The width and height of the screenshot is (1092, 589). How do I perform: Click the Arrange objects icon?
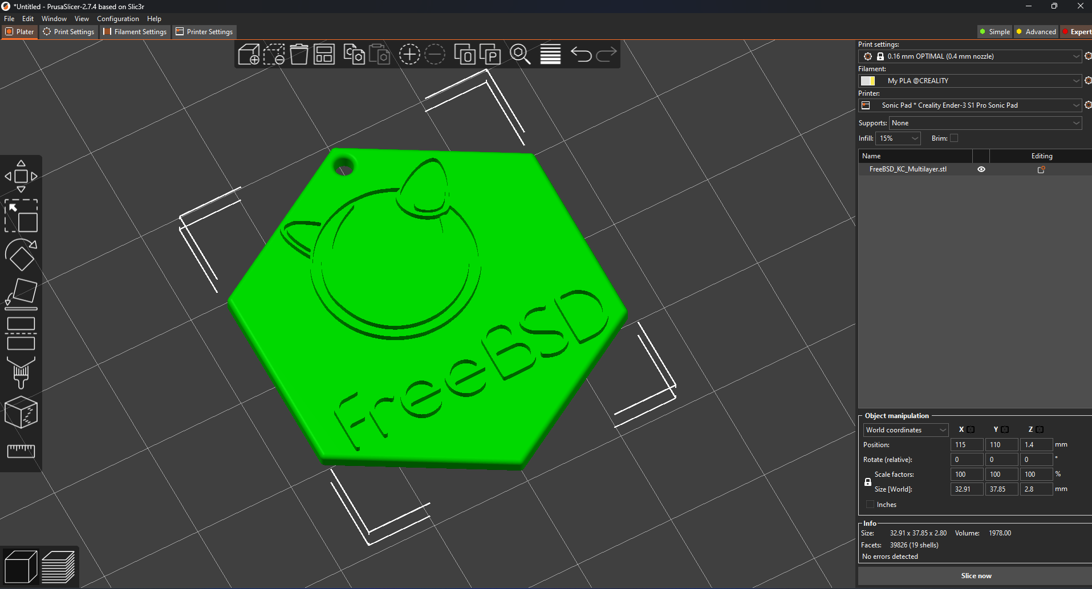(324, 55)
